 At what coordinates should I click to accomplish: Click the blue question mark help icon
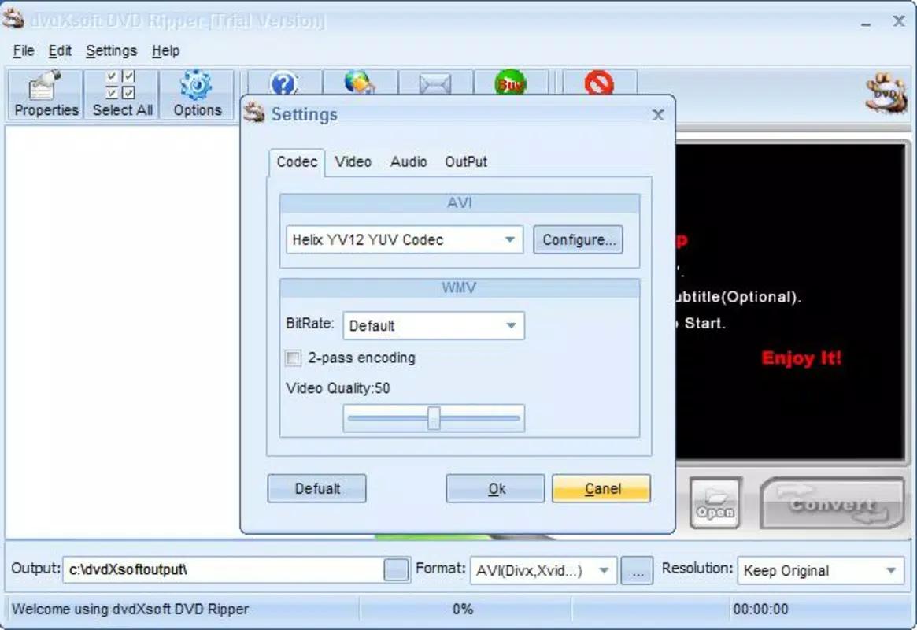pyautogui.click(x=284, y=83)
